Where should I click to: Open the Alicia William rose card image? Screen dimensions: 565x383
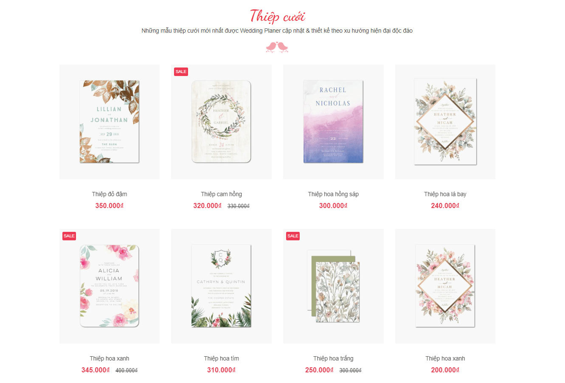click(110, 286)
